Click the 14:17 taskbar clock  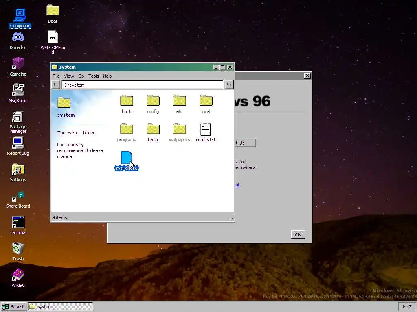[x=407, y=307]
